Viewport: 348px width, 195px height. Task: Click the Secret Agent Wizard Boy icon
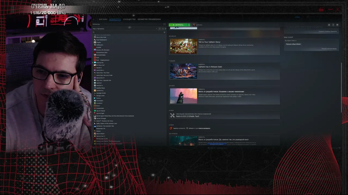95,116
